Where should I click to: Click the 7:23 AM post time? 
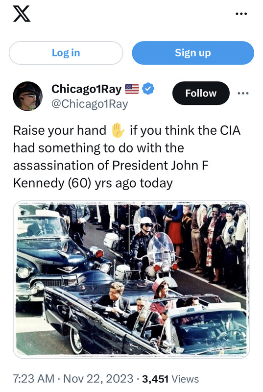click(x=34, y=378)
